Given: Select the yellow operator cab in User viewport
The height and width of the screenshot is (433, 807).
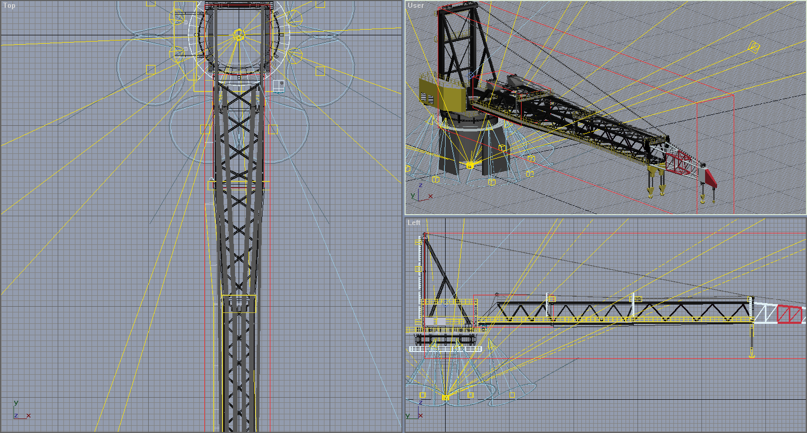Looking at the screenshot, I should click(442, 92).
